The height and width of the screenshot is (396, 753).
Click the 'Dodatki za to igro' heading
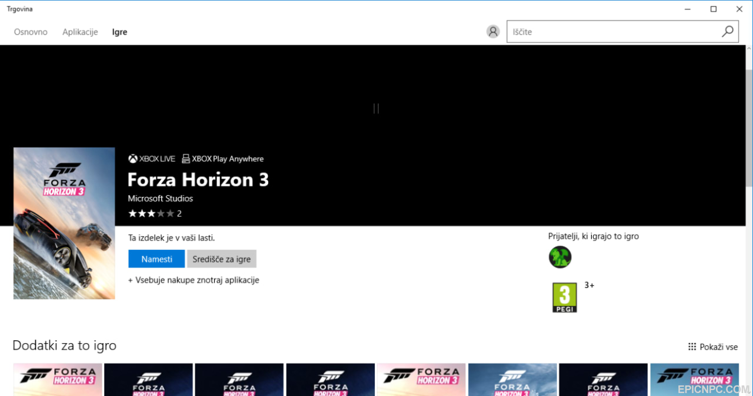coord(65,345)
